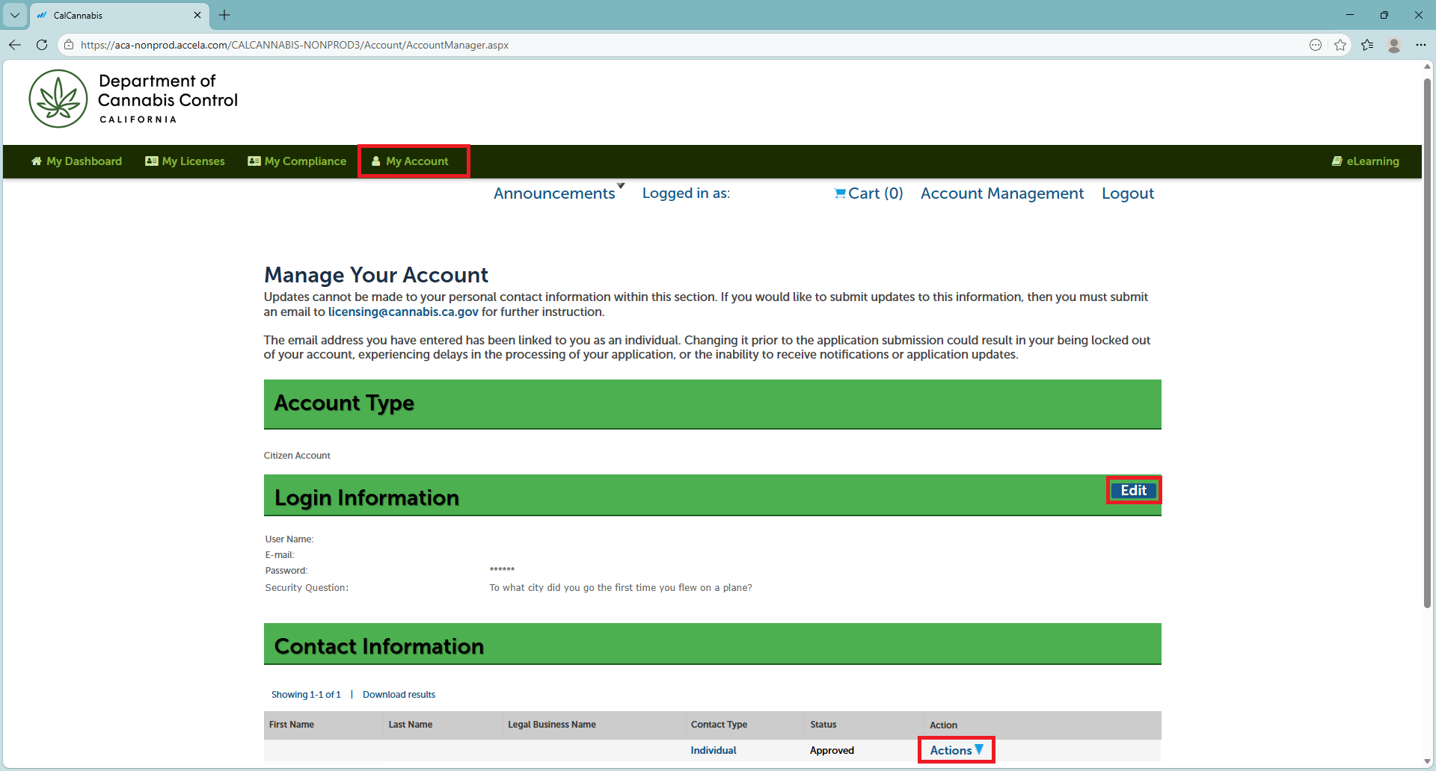Open the Individual contact type link

coord(714,750)
